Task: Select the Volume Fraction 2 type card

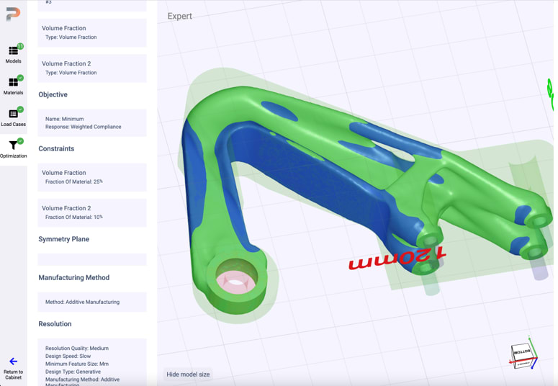Action: tap(92, 68)
